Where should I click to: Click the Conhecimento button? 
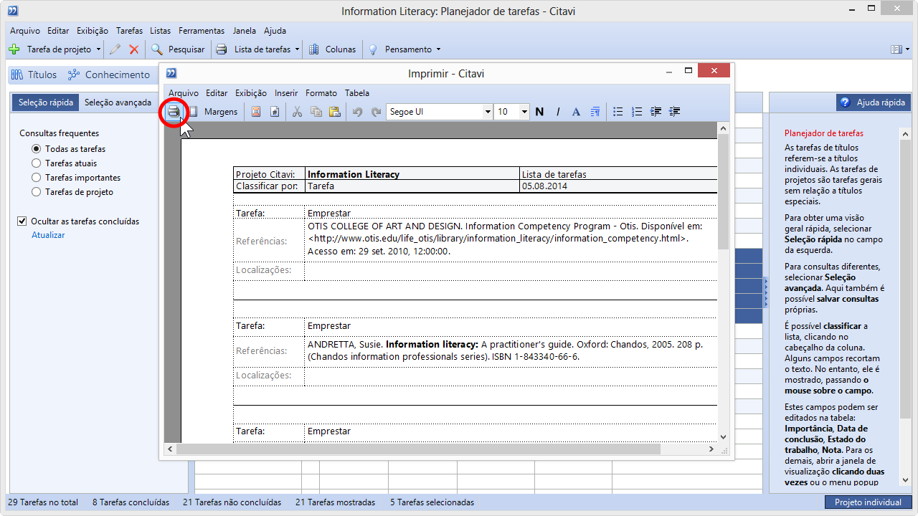click(x=109, y=75)
